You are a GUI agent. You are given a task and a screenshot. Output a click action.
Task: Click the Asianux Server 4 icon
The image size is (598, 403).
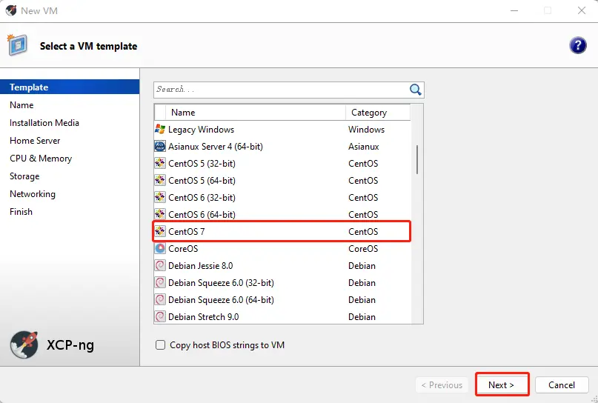click(x=160, y=147)
